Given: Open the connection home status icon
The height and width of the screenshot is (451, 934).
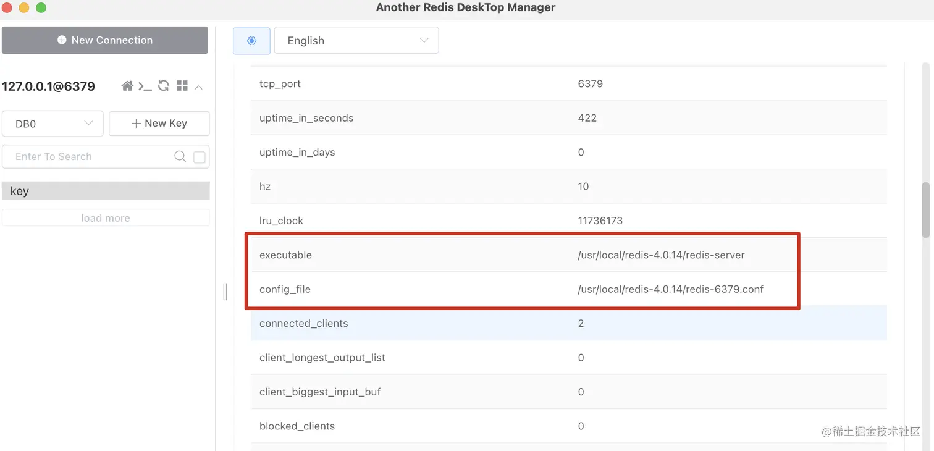Looking at the screenshot, I should [127, 86].
